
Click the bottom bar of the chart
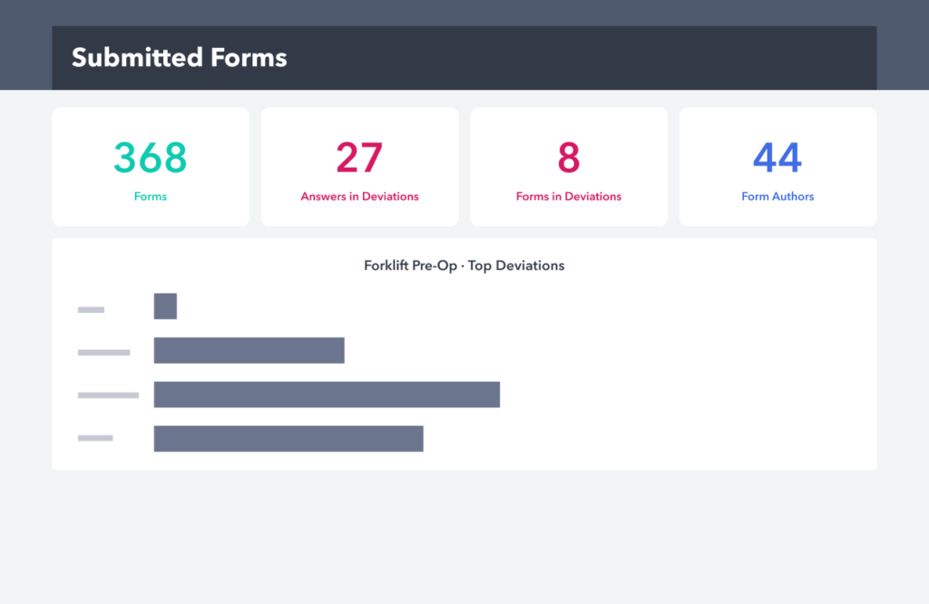(288, 439)
